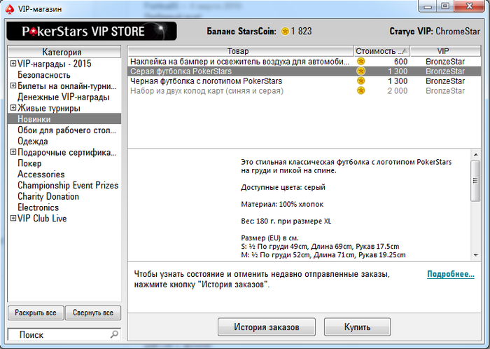
Task: Select the Покер category
Action: [29, 163]
